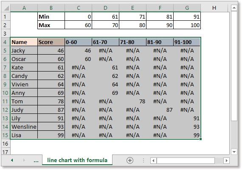242x171 pixels.
Task: Click the horizontal scrollbar left arrow
Action: click(153, 161)
